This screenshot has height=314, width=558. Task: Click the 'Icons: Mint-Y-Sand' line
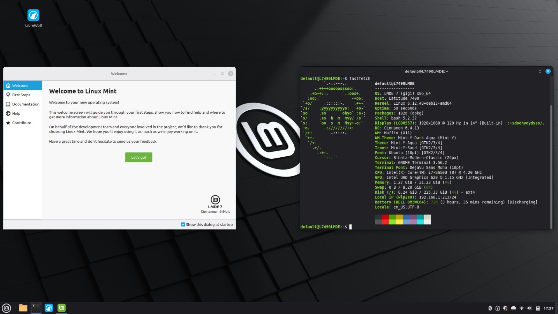pos(409,148)
